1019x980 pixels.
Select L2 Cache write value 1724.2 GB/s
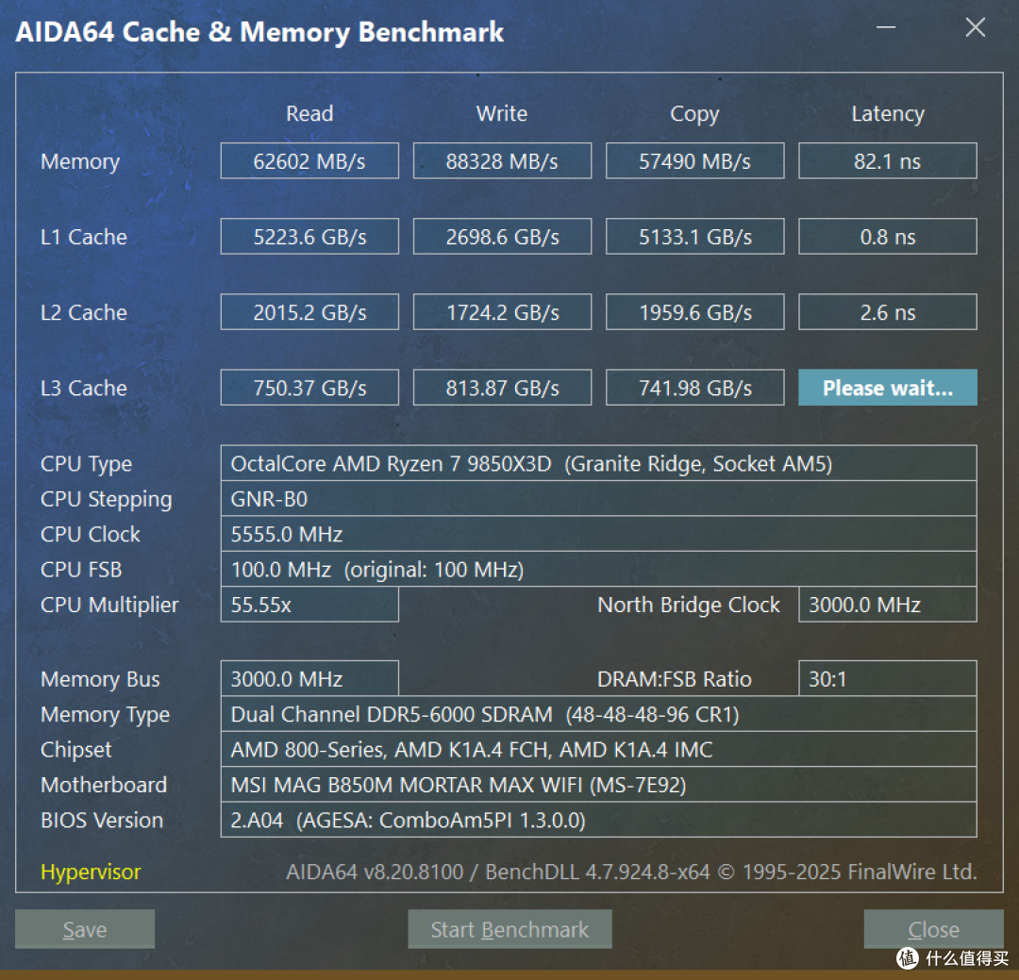point(502,312)
